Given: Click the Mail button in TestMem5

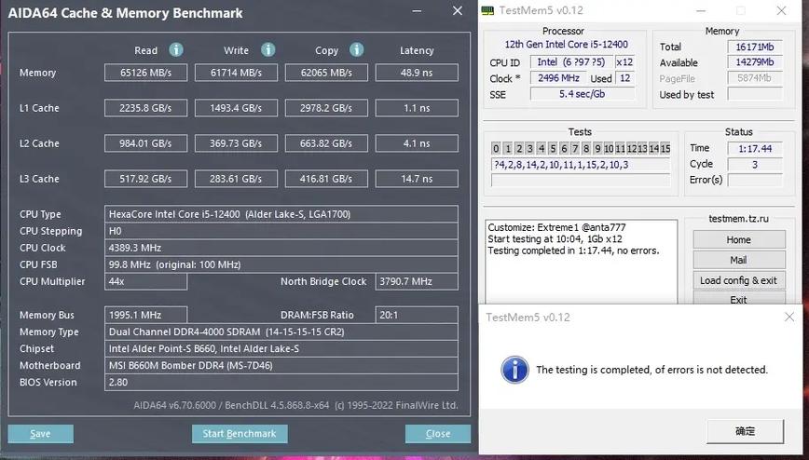Looking at the screenshot, I should click(x=739, y=260).
